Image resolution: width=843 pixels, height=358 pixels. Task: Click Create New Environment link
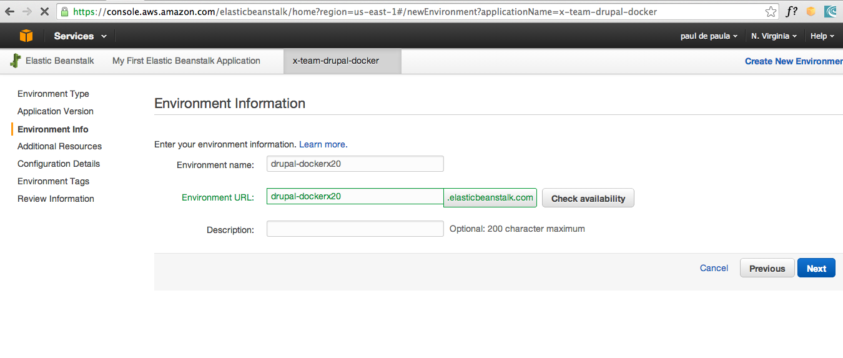(x=794, y=61)
